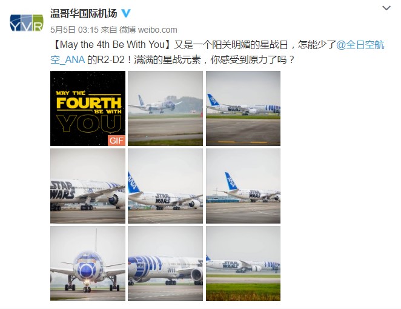Click the ANA line continuation of mention

pyautogui.click(x=67, y=60)
